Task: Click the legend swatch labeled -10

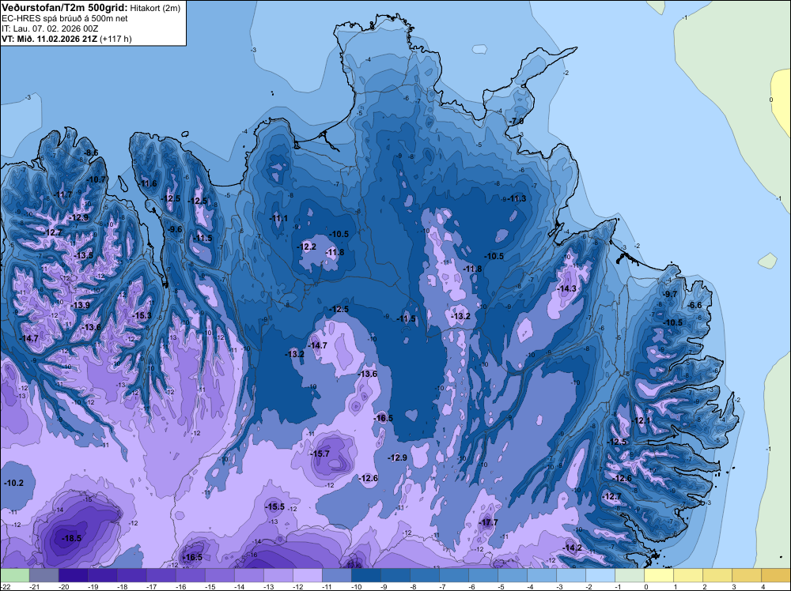Action: pyautogui.click(x=365, y=575)
